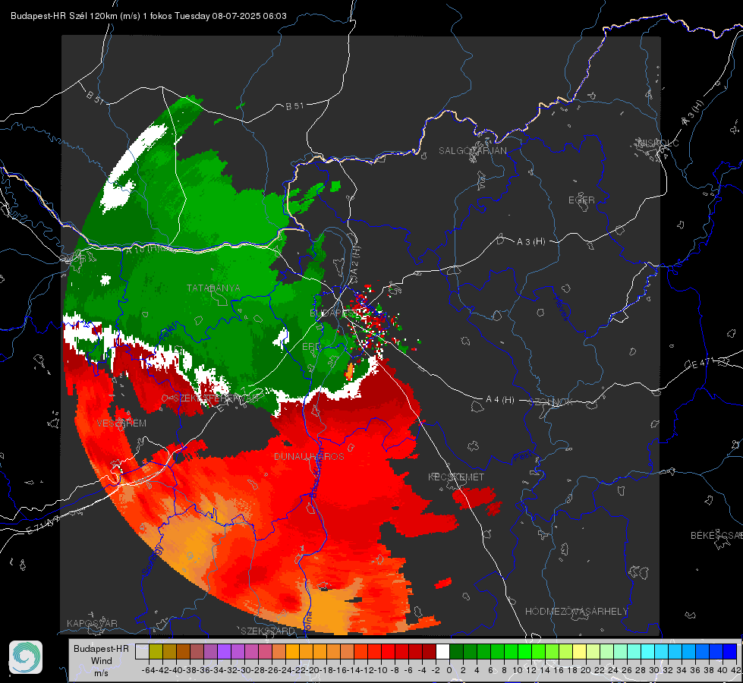Click the 42 value in the legend
The height and width of the screenshot is (683, 743).
tap(736, 670)
